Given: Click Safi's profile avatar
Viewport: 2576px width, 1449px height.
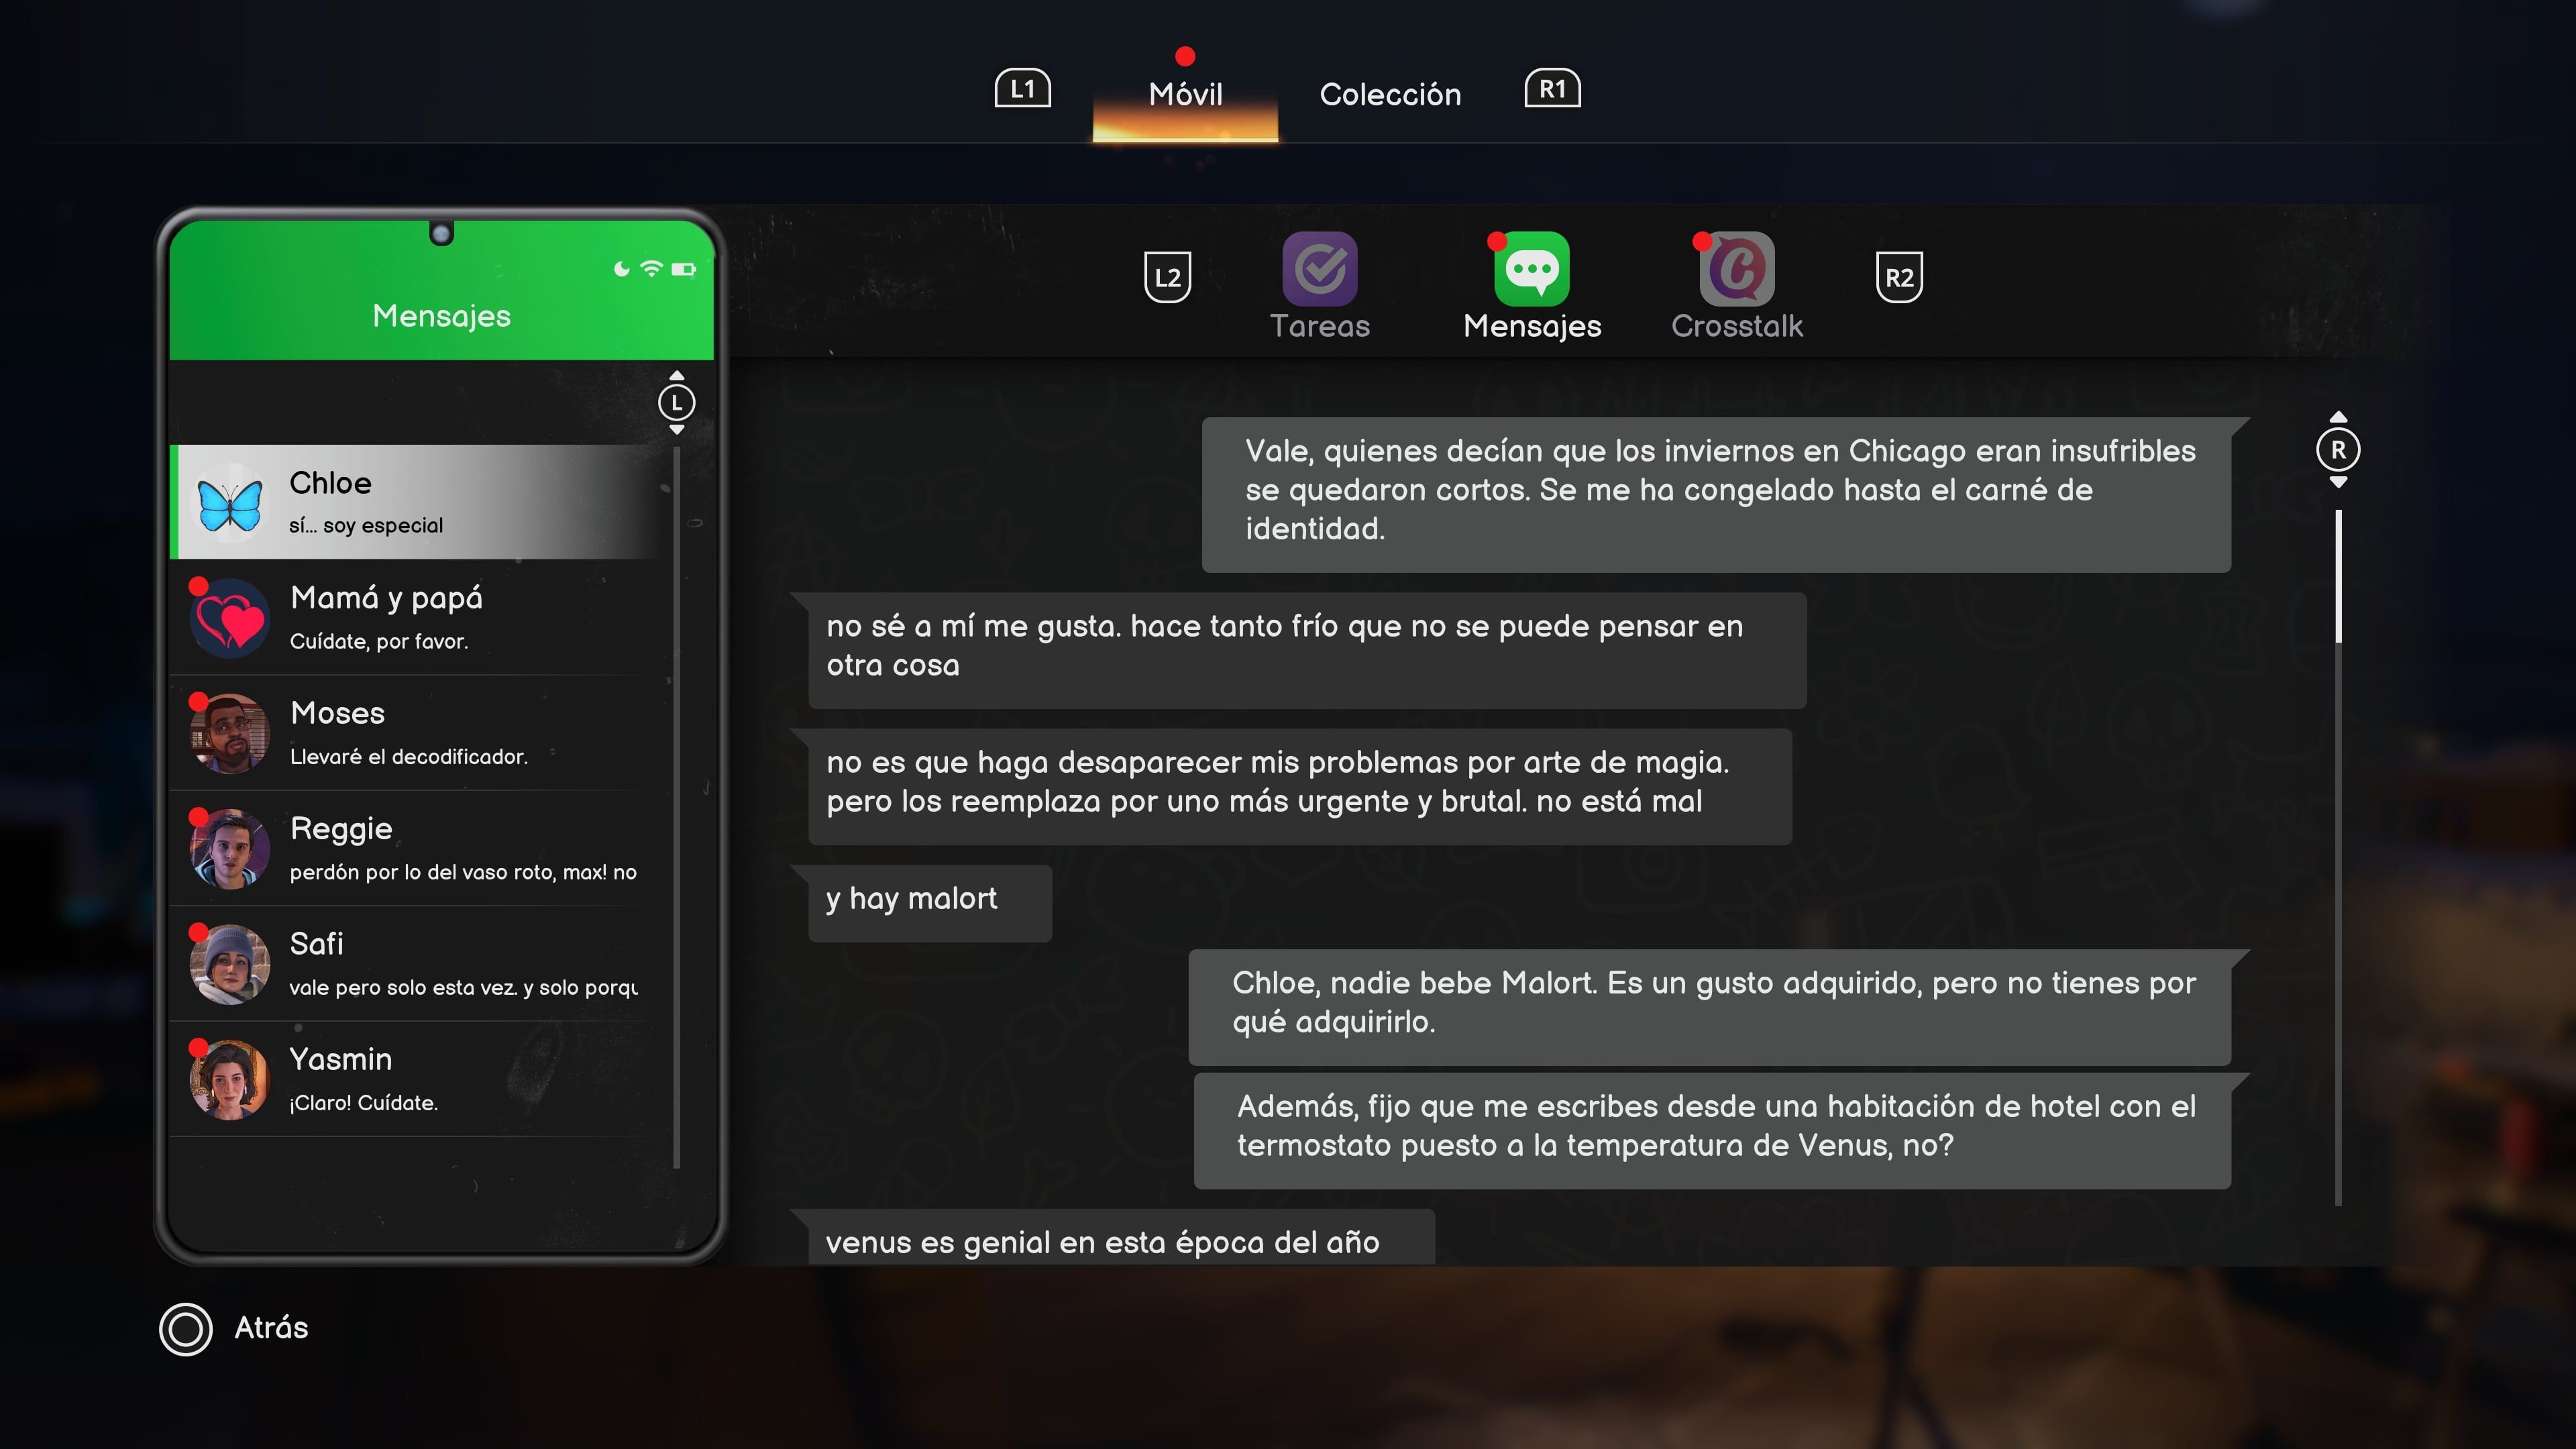Looking at the screenshot, I should [x=230, y=964].
